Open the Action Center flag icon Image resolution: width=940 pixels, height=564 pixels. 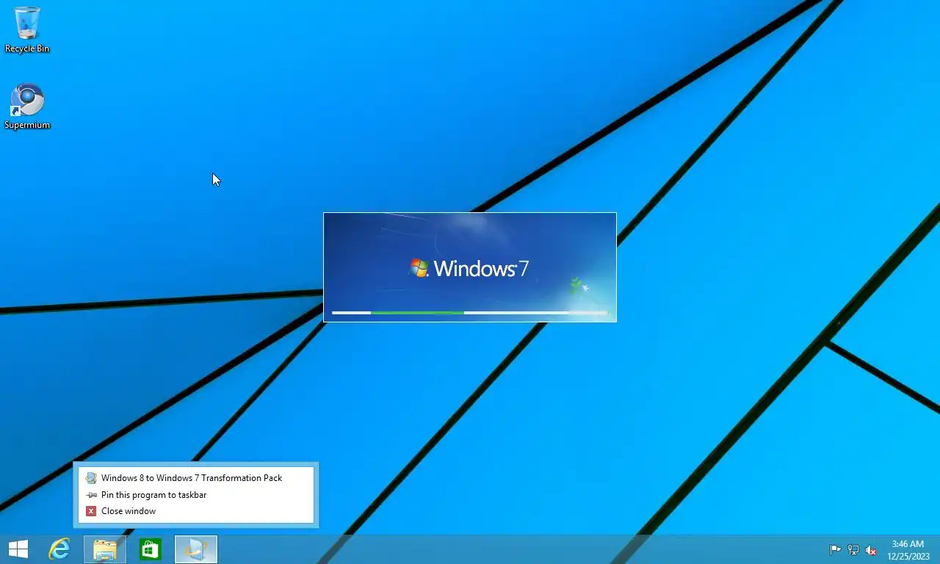point(836,550)
